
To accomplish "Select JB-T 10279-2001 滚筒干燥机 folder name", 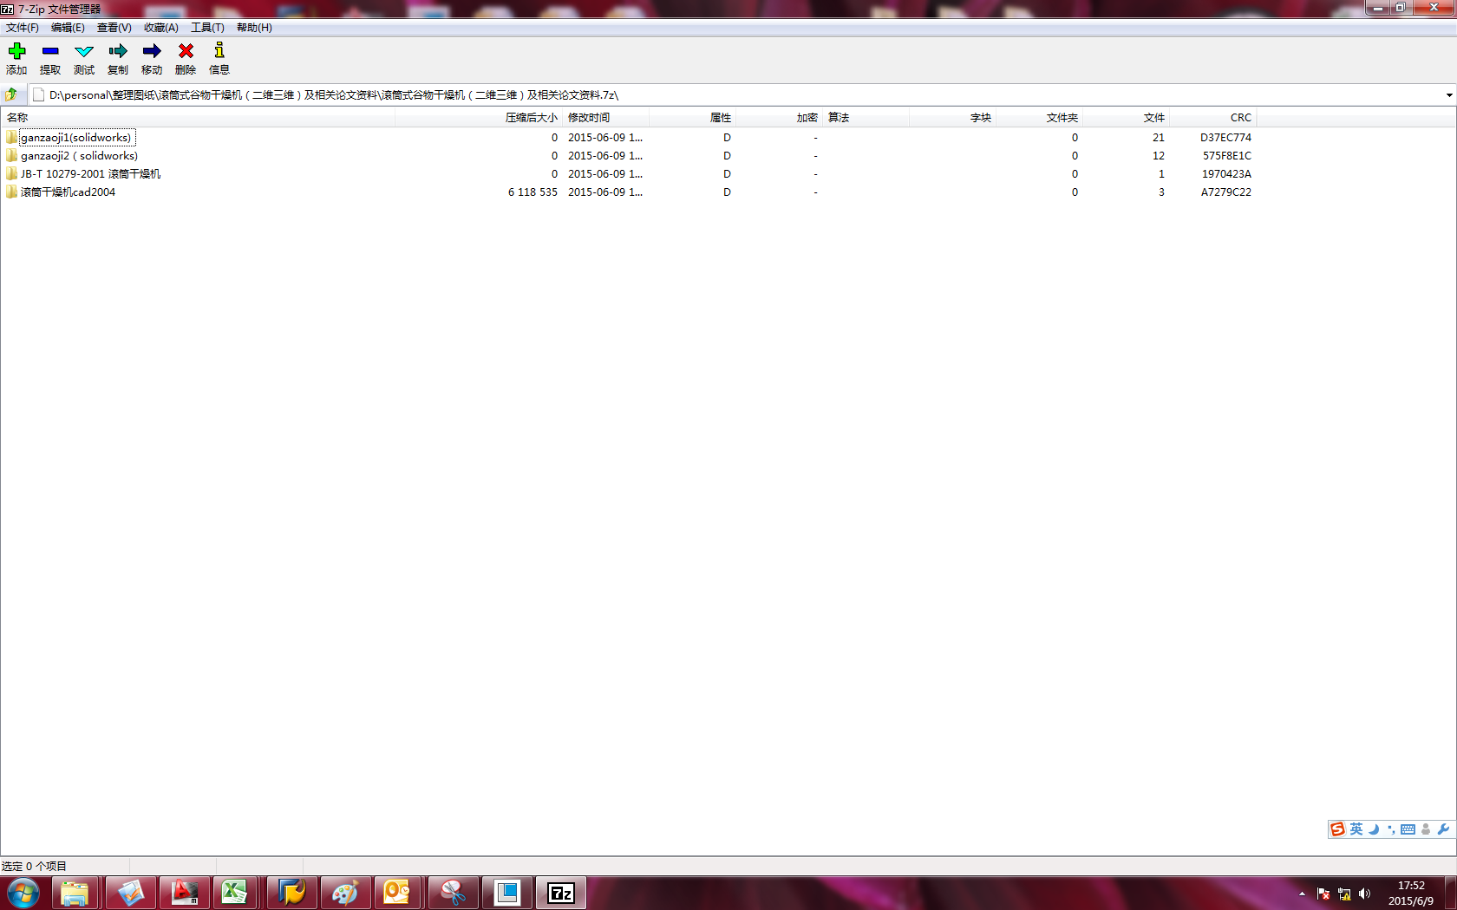I will click(x=91, y=173).
